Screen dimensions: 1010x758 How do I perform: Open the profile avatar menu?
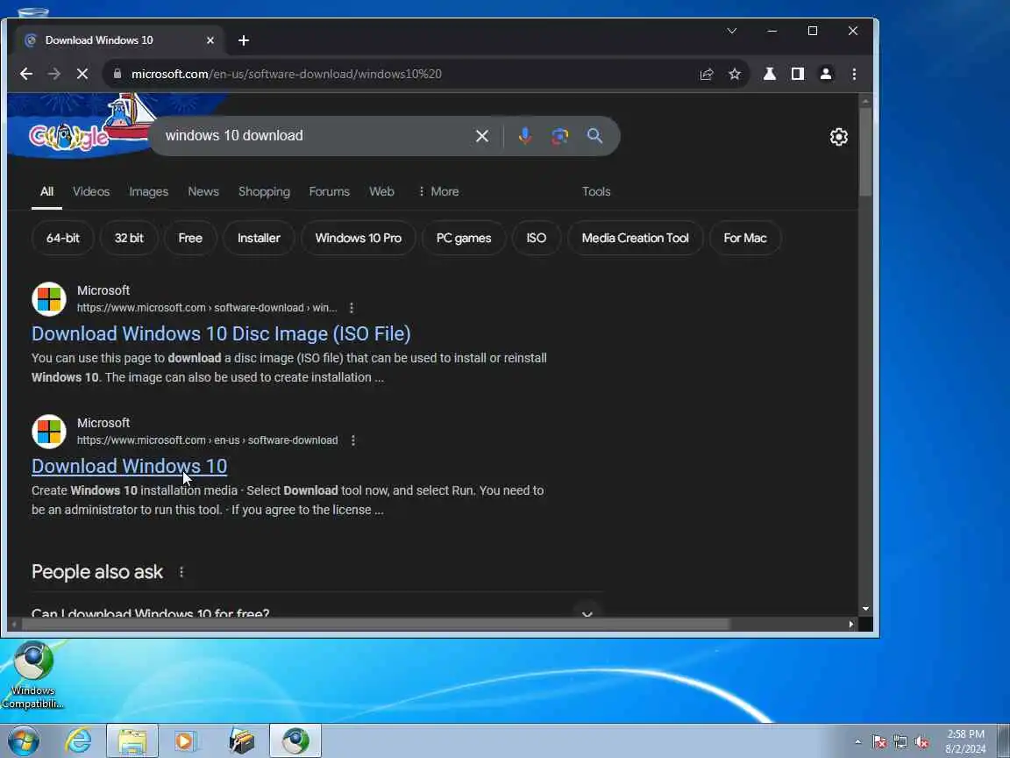[x=826, y=74]
